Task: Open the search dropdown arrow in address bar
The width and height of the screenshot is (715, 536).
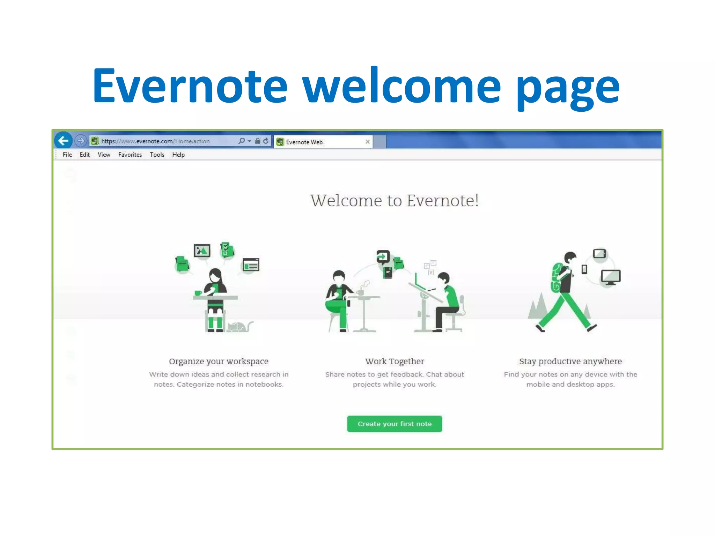Action: [x=249, y=141]
